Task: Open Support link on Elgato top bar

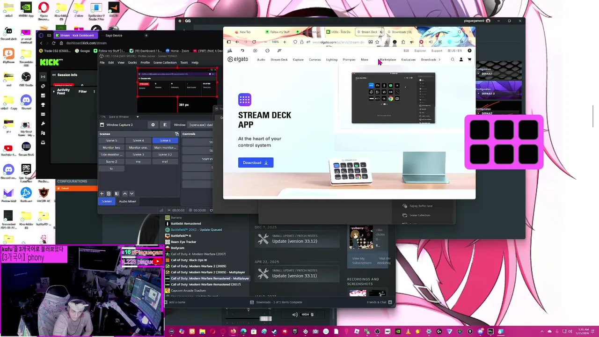Action: coord(437,51)
